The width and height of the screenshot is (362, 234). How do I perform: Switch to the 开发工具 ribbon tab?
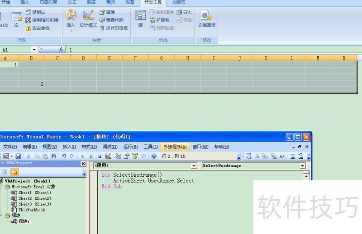153,2
